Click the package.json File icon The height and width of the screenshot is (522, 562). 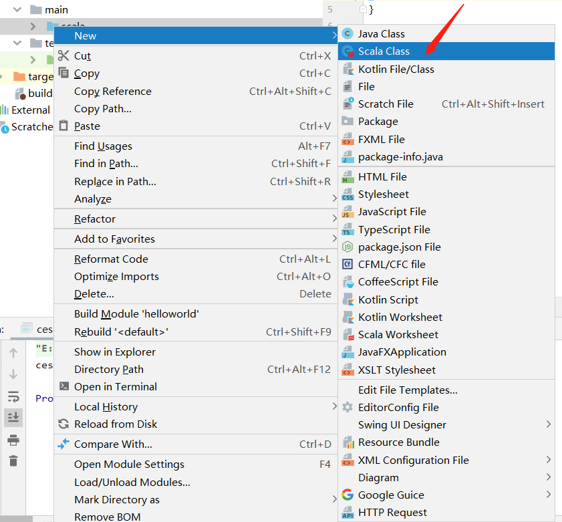[x=347, y=247]
